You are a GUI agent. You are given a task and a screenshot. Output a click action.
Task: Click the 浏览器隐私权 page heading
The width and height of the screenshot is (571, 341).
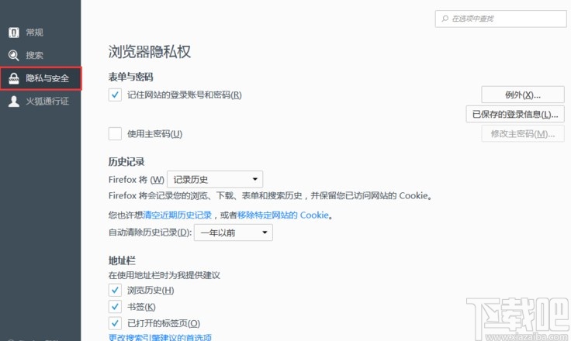coord(149,52)
